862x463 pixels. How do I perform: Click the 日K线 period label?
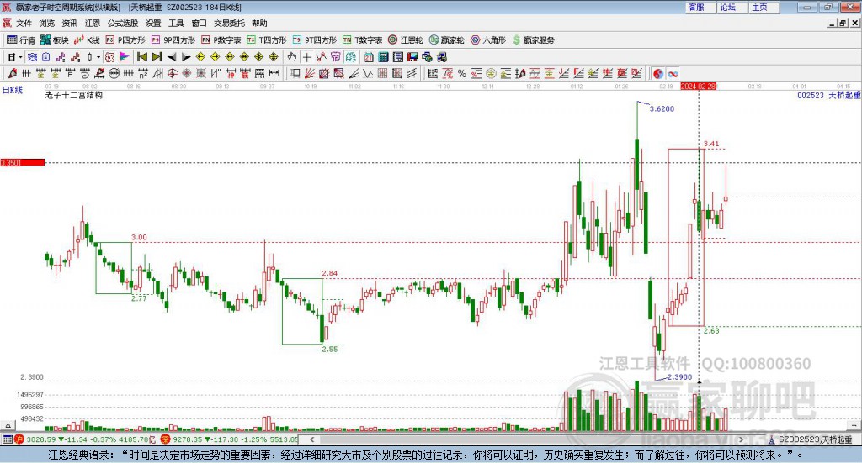tap(13, 90)
